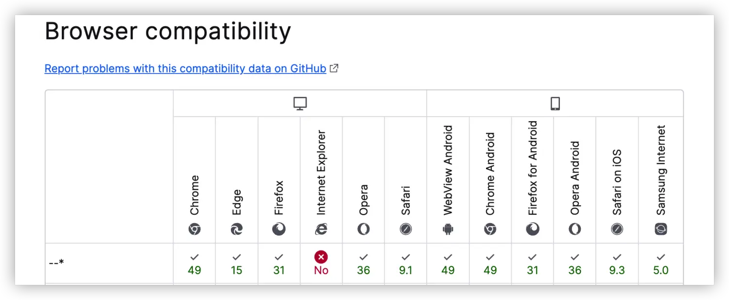Click the Chrome browser logo icon
729x300 pixels.
point(194,229)
